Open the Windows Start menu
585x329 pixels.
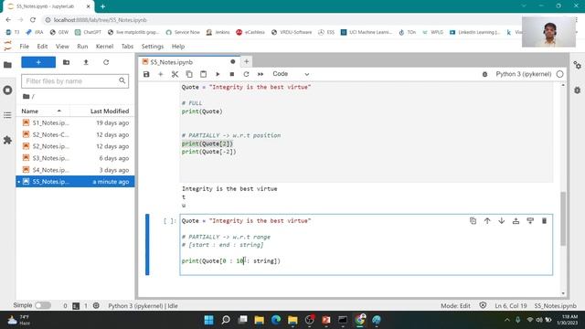[x=209, y=320]
